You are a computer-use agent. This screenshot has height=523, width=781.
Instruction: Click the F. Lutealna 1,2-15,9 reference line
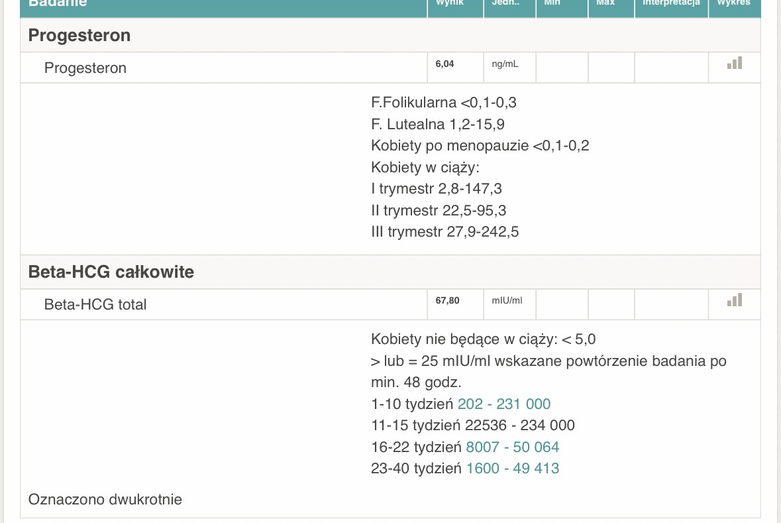coord(438,124)
